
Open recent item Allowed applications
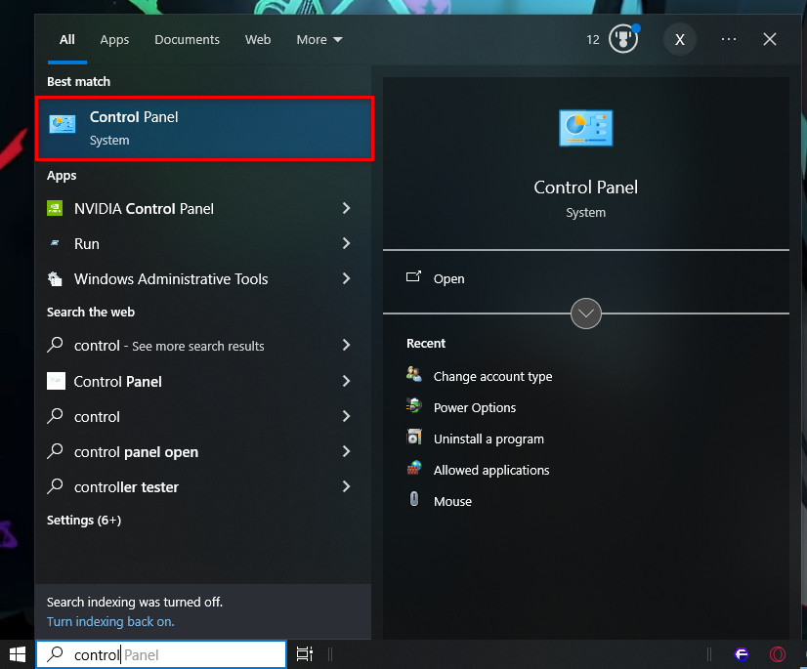(x=491, y=471)
